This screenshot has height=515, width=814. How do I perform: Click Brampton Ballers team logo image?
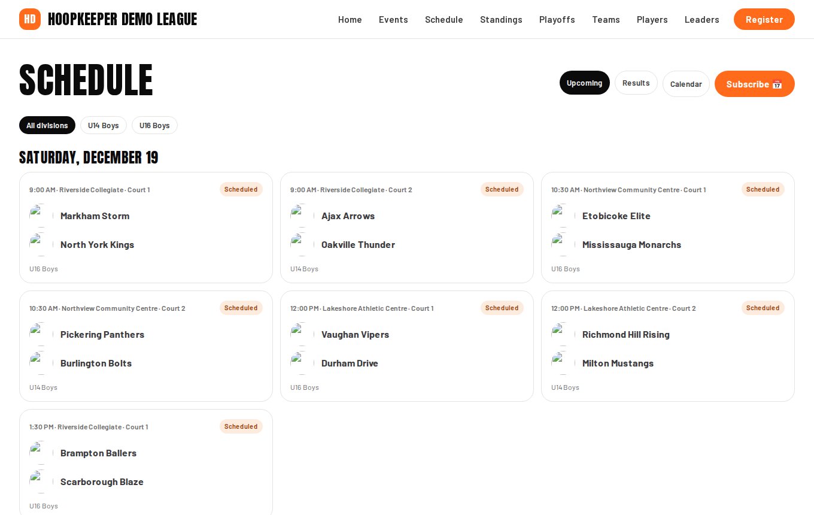(x=41, y=453)
